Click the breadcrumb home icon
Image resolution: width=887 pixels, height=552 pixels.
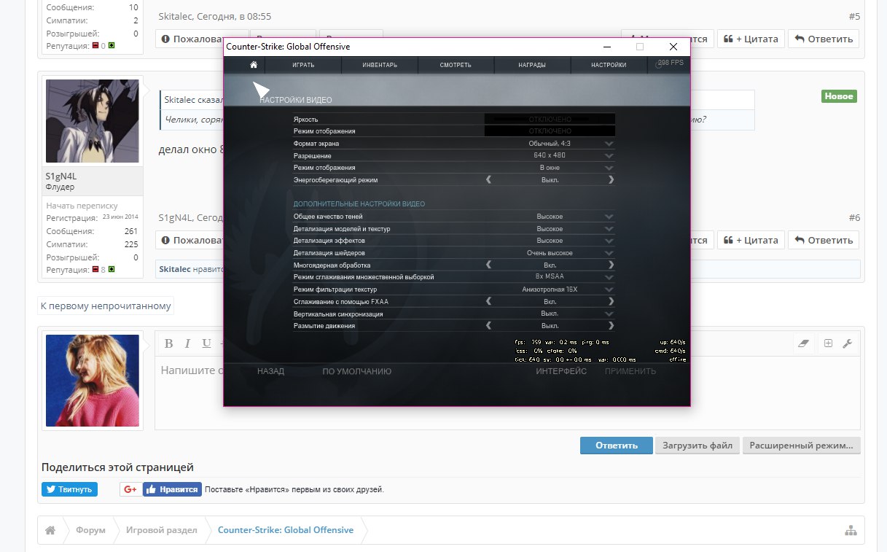(x=50, y=530)
